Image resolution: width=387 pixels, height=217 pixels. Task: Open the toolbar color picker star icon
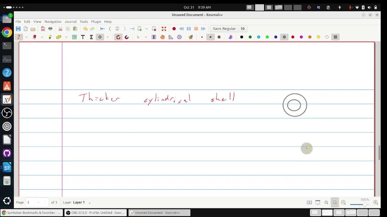coord(191,37)
